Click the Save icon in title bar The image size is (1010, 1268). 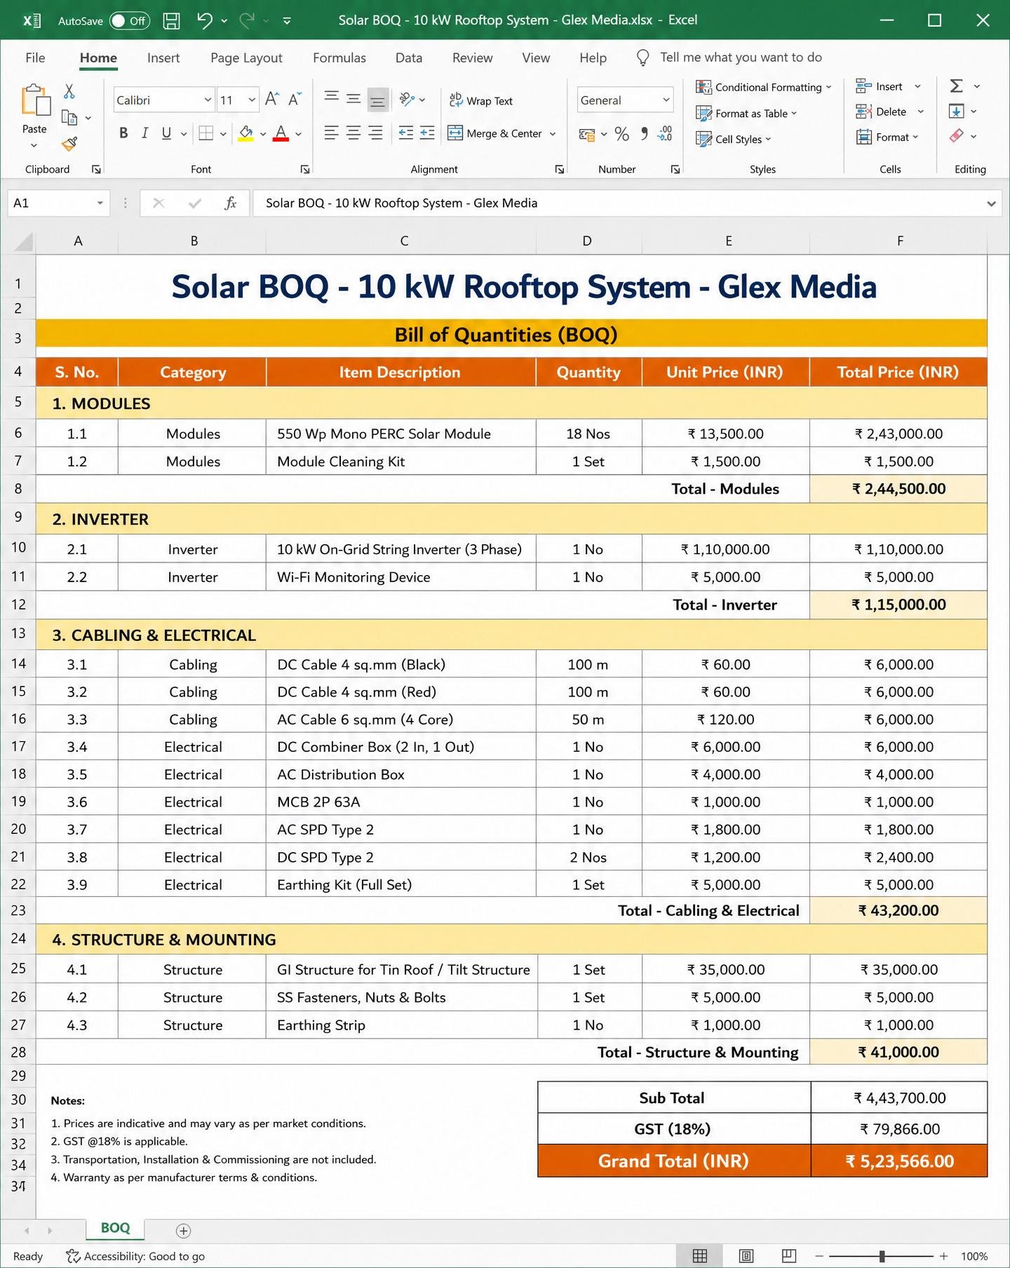(171, 20)
